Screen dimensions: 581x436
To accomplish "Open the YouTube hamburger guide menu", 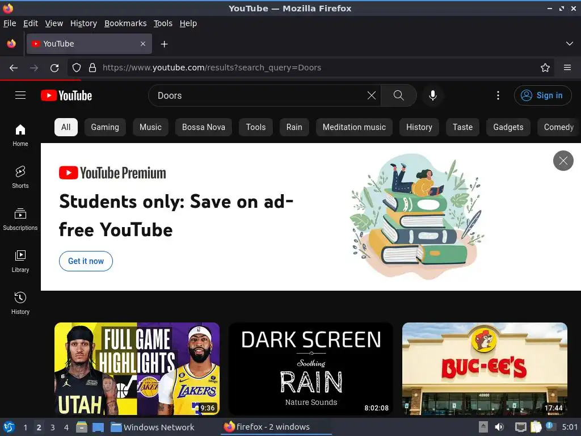I will [20, 95].
